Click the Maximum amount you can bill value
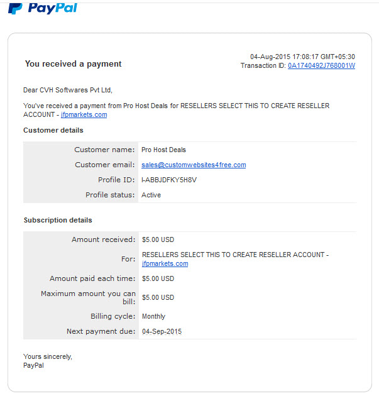This screenshot has width=379, height=396. 158,297
